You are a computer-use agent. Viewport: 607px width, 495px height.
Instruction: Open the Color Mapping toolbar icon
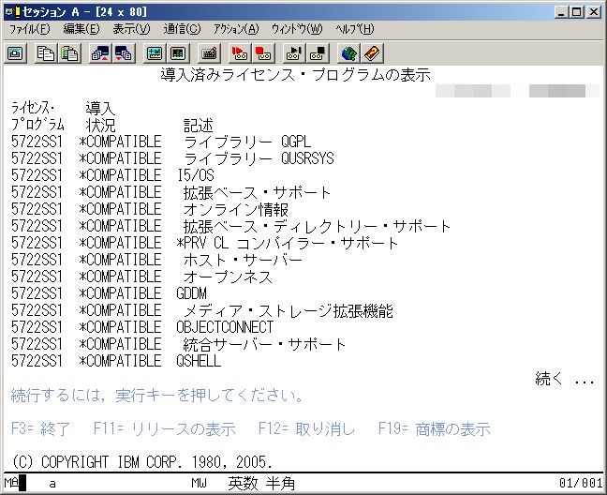coord(178,53)
